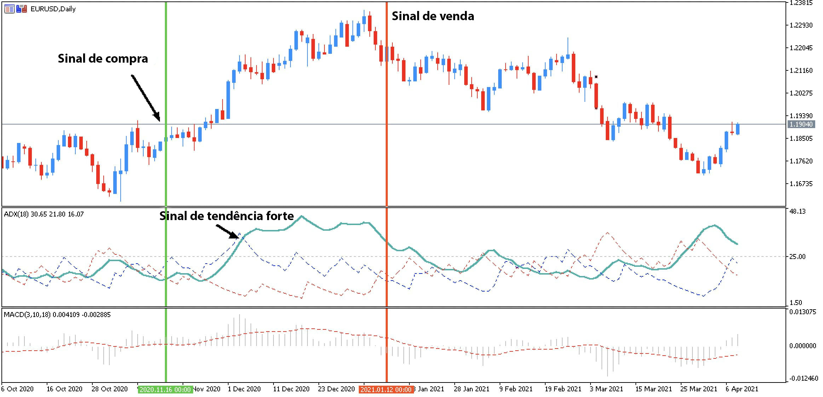
Task: Click the green 2020.11.16 date label
Action: [x=165, y=390]
